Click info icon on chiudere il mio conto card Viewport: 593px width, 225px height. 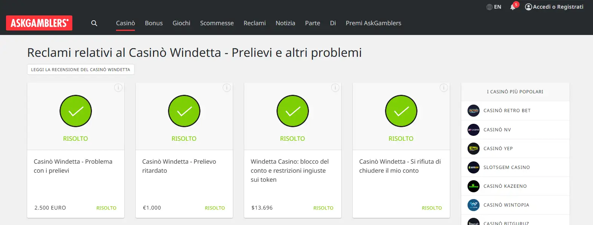[444, 88]
